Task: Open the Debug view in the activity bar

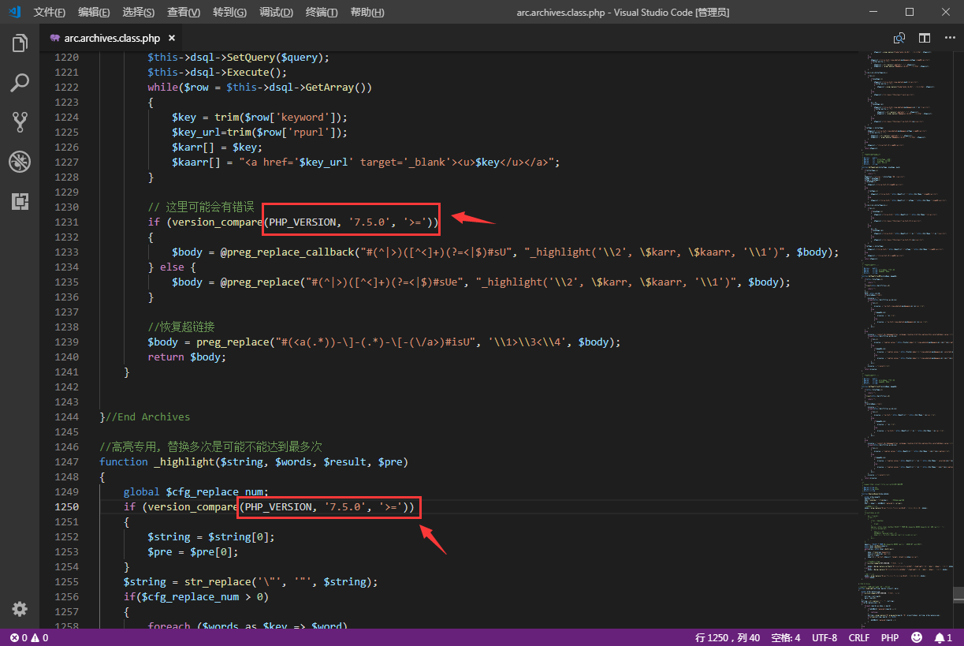Action: pyautogui.click(x=20, y=162)
